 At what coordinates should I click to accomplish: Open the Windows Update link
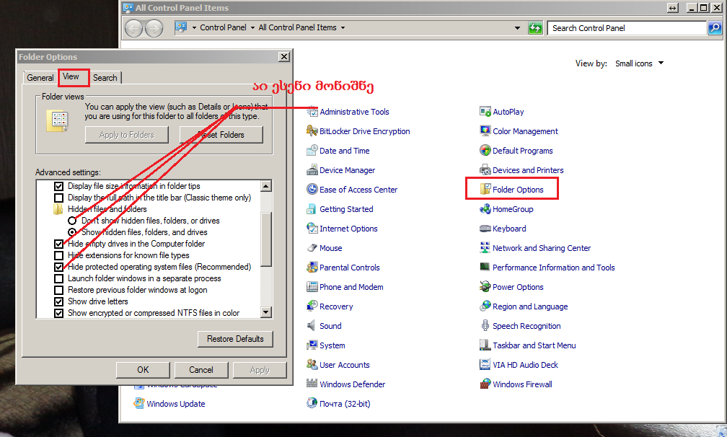[176, 404]
